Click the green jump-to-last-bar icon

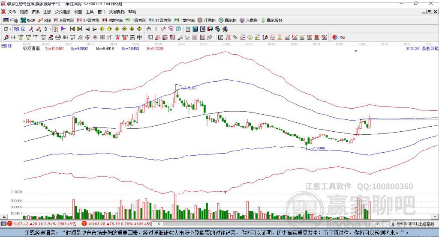click(80, 29)
